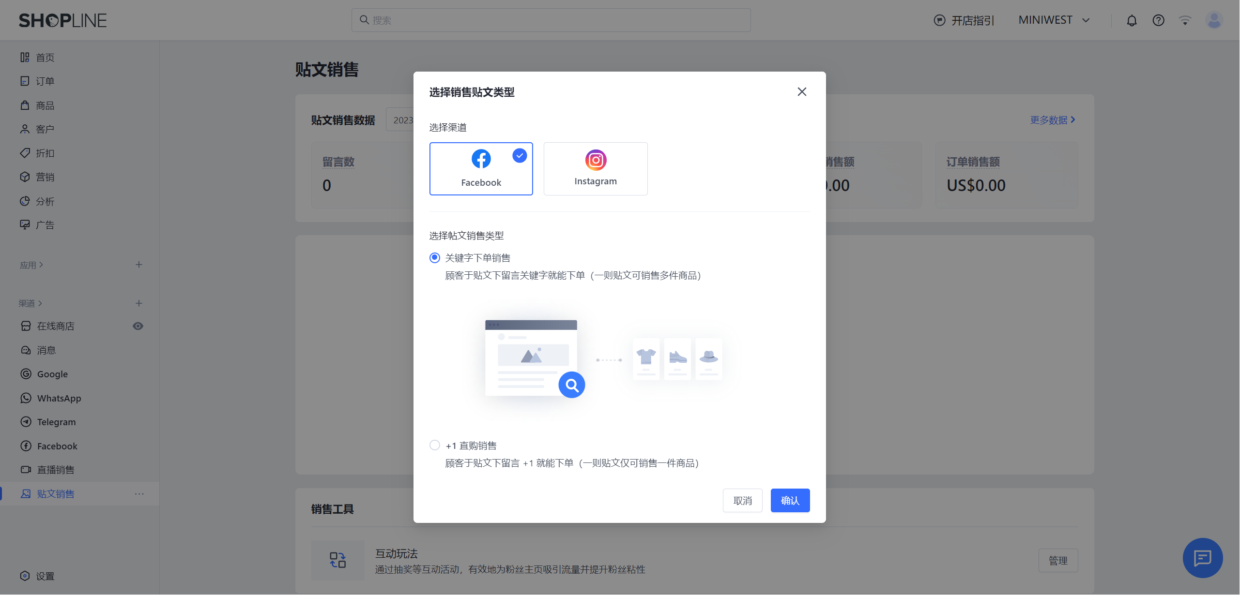The height and width of the screenshot is (595, 1240).
Task: Open the user avatar menu
Action: (1214, 20)
